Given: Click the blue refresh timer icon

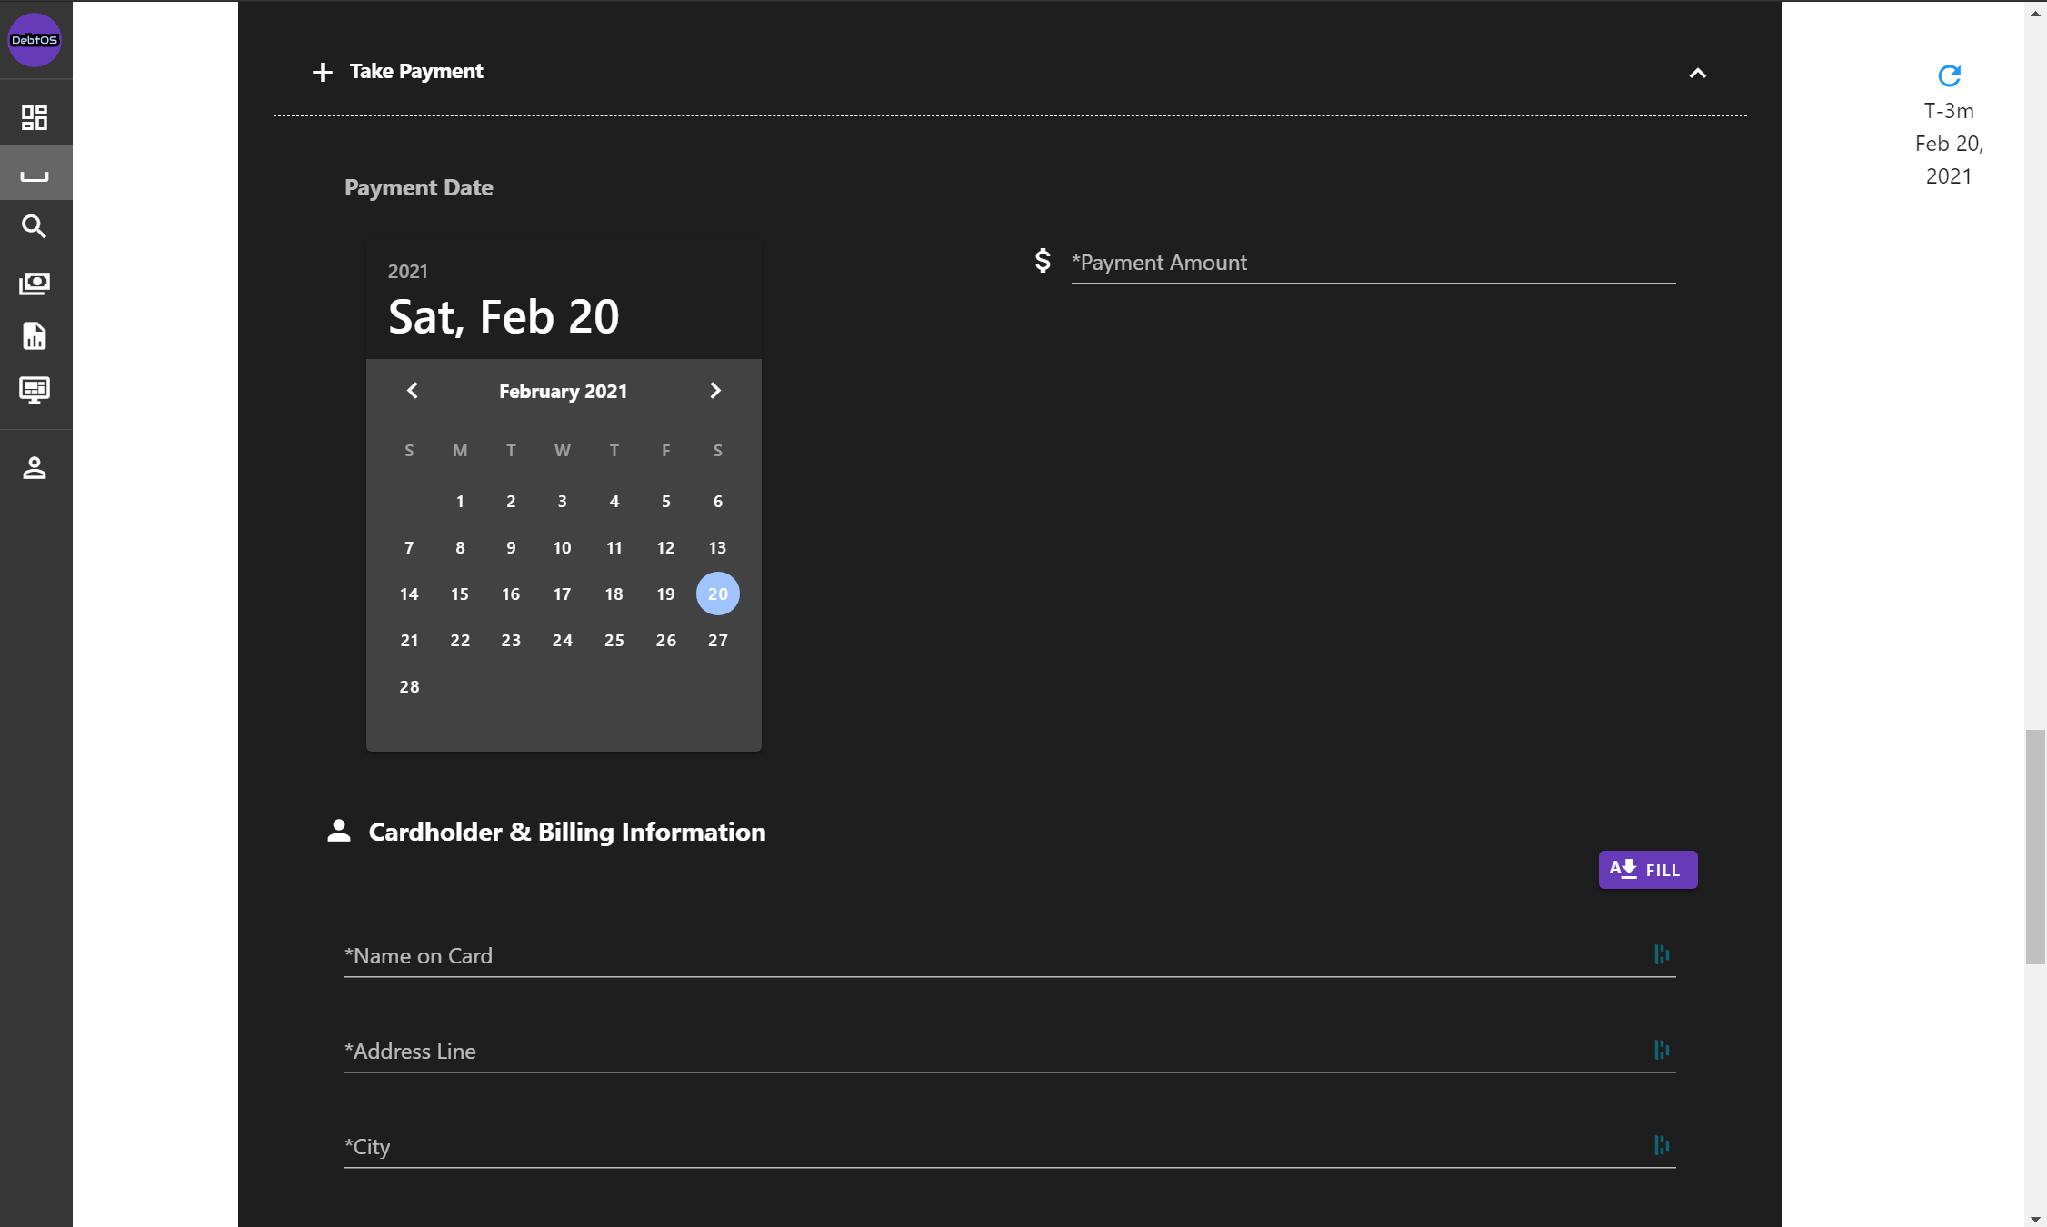Looking at the screenshot, I should tap(1949, 75).
